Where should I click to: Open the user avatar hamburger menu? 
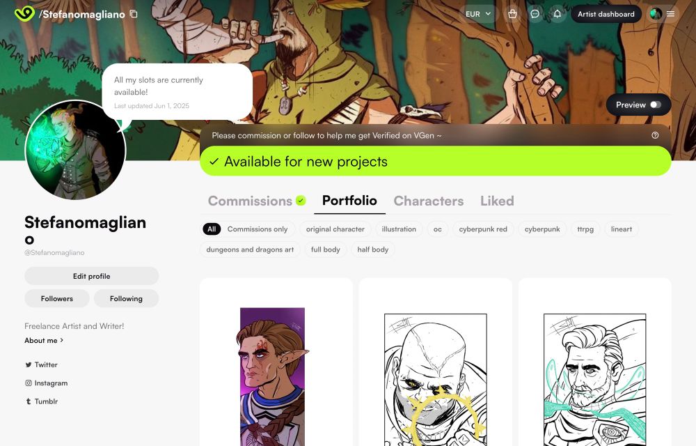pos(663,14)
